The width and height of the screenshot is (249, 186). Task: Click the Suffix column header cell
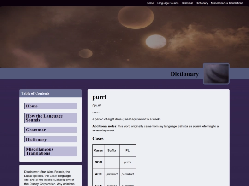(112, 151)
